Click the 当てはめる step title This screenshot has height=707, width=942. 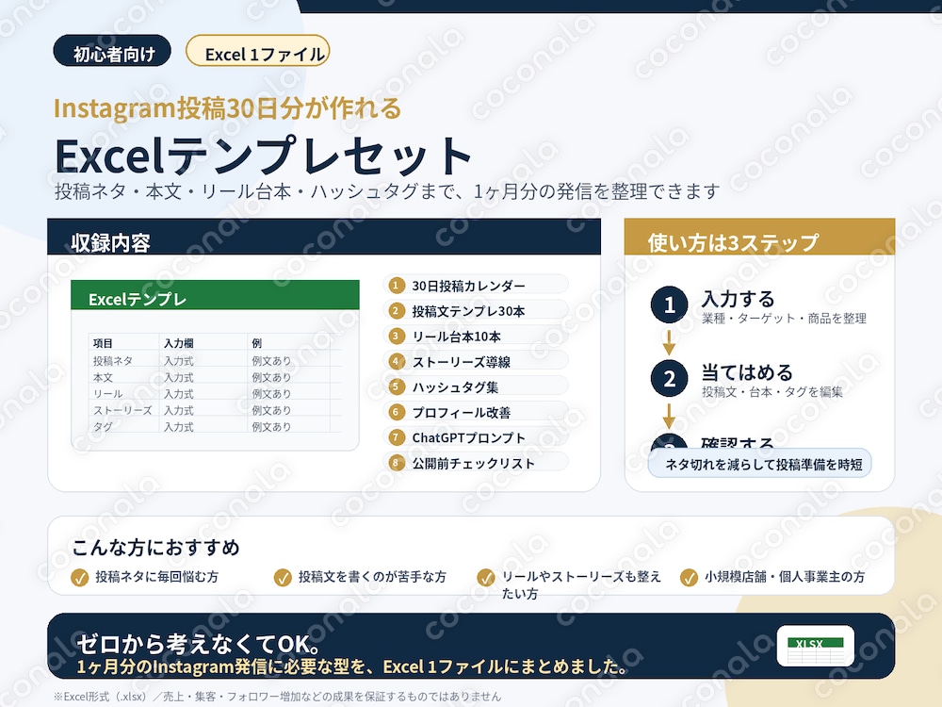pyautogui.click(x=747, y=372)
